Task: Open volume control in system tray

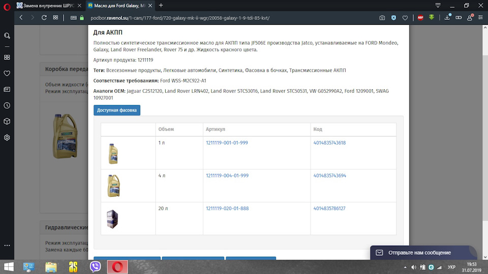Action: coord(414,267)
